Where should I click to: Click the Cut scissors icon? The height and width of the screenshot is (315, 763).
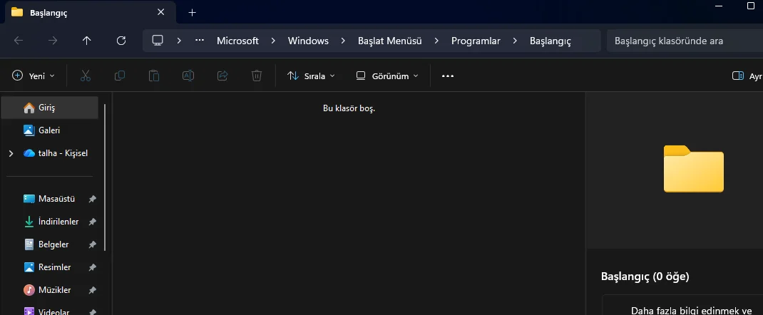tap(86, 76)
